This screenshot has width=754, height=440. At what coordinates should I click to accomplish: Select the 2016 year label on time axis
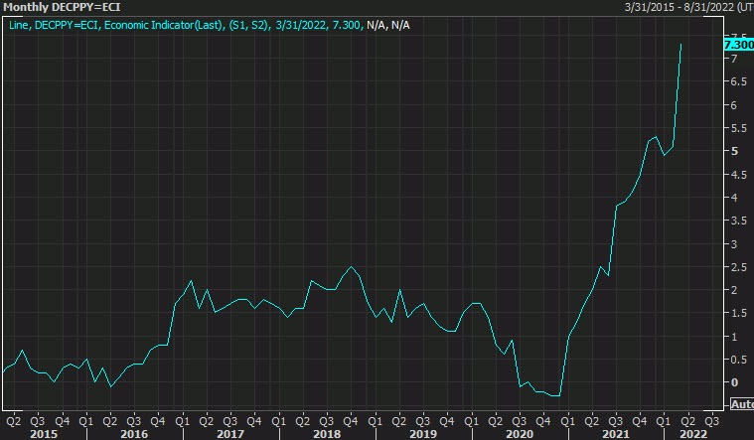pos(134,433)
